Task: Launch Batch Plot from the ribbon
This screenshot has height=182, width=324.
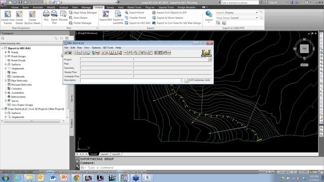Action: pos(54,18)
